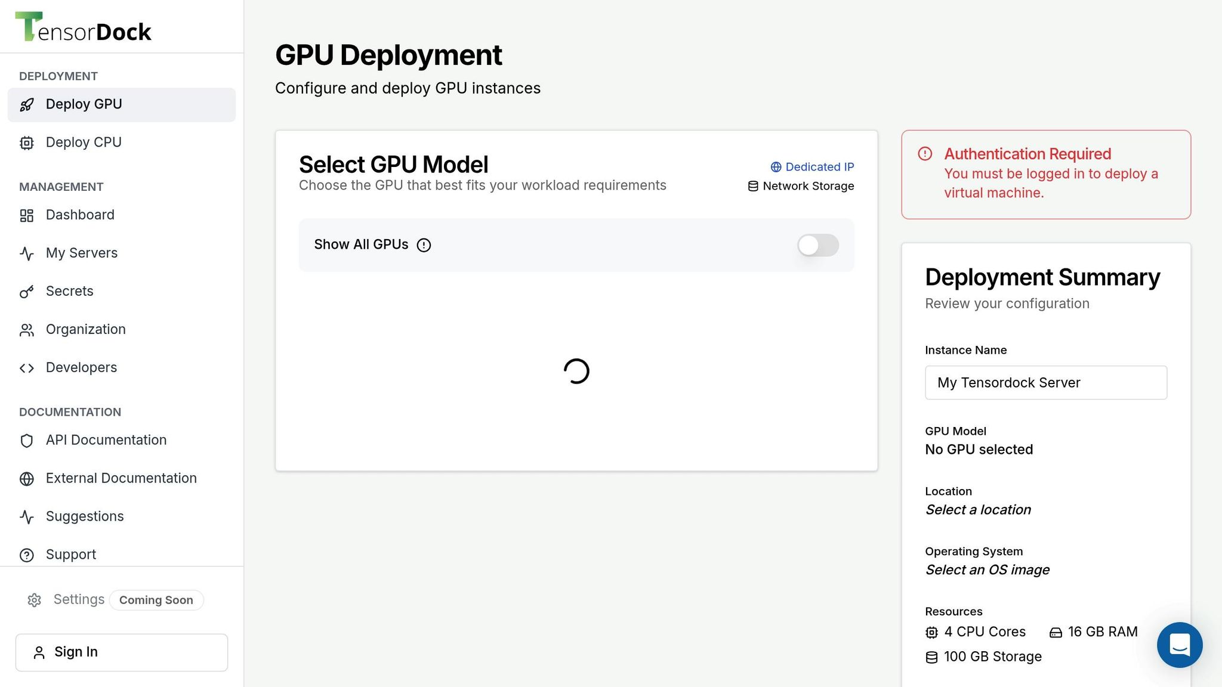
Task: Click the pulse icon beside Suggestions
Action: pos(27,517)
